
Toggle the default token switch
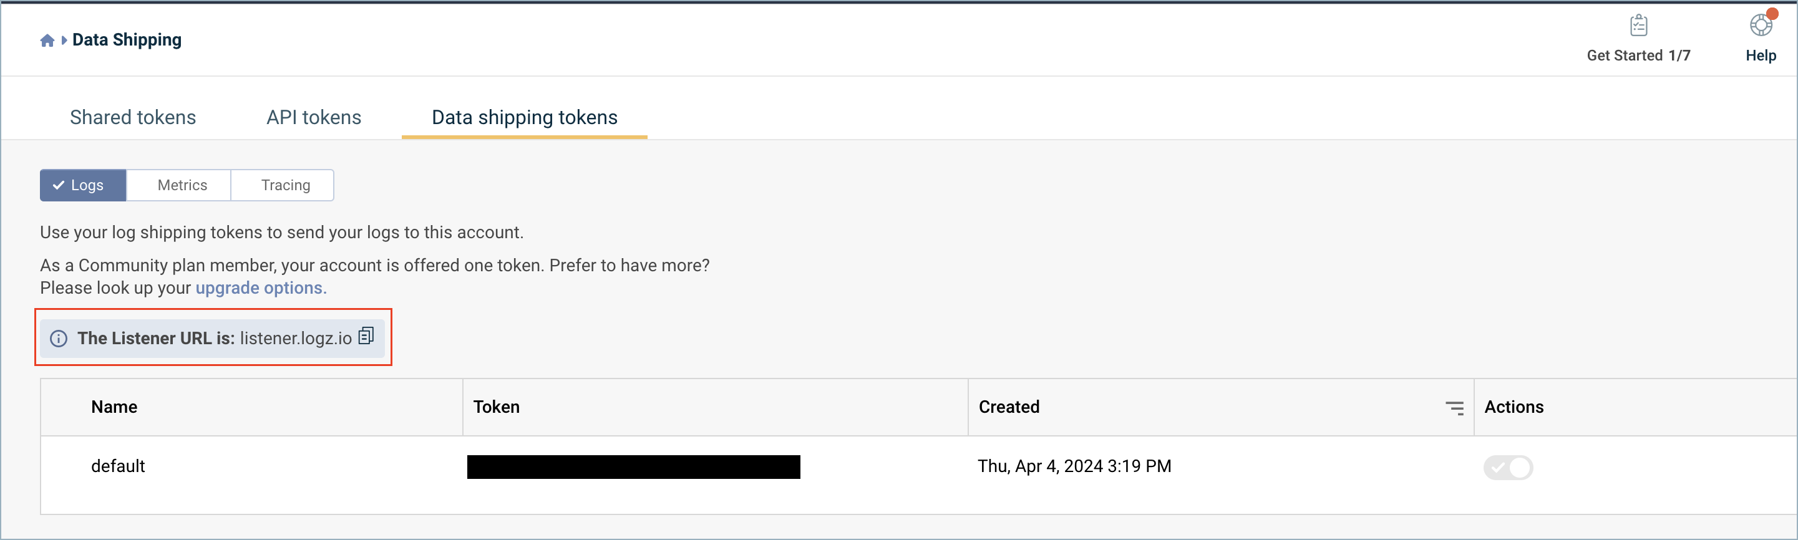tap(1508, 468)
